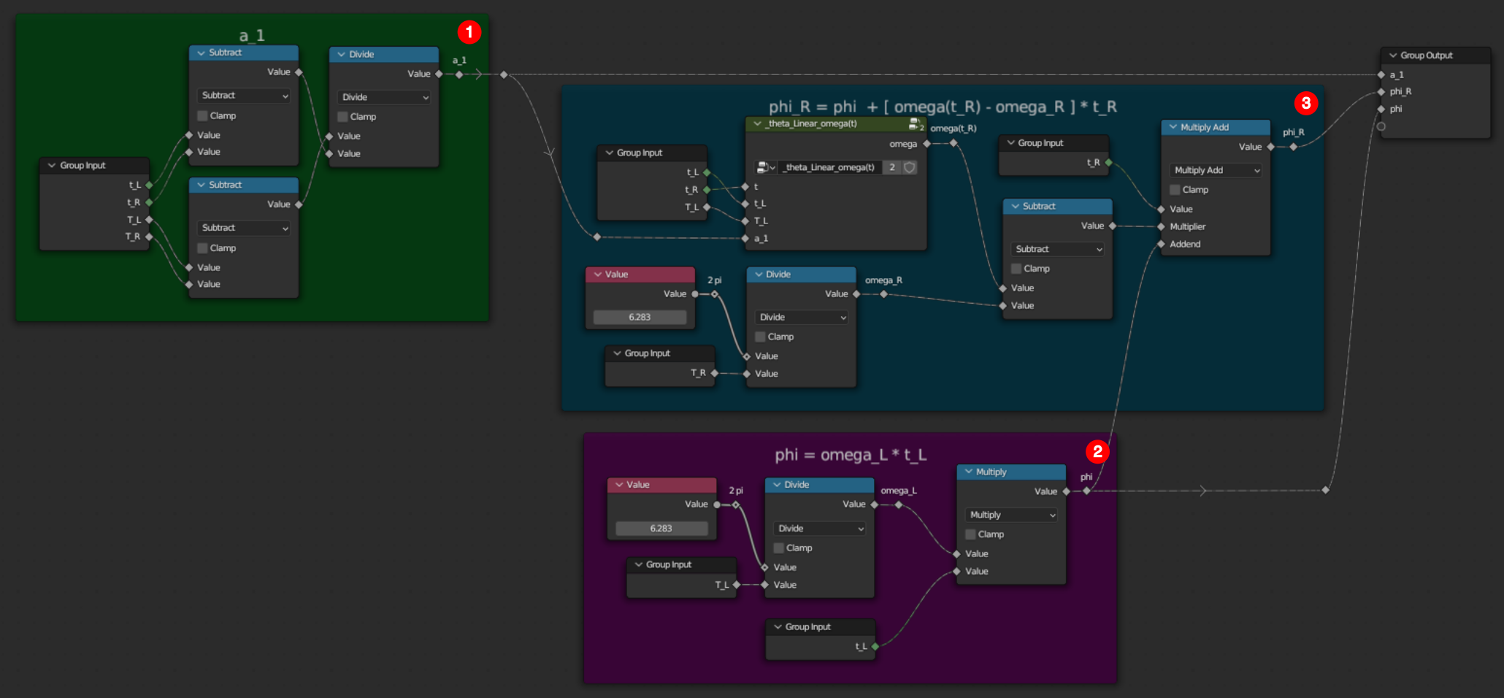This screenshot has width=1504, height=698.
Task: Open the operation dropdown of the phi_R frame Subtract node
Action: click(x=1057, y=249)
